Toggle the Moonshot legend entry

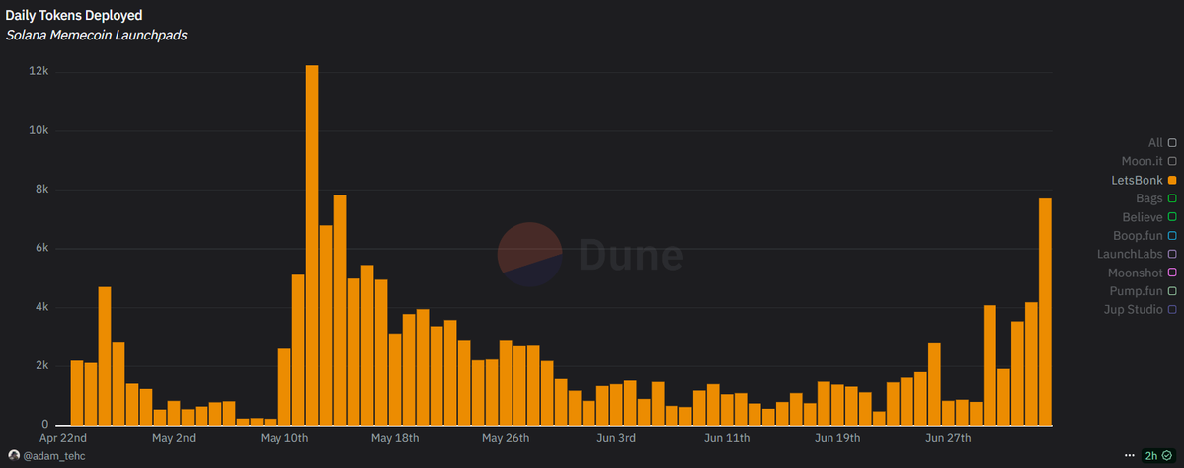[x=1143, y=273]
